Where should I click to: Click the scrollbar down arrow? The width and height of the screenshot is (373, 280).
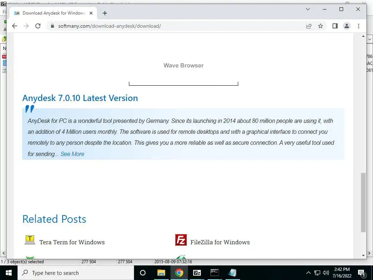[x=363, y=256]
